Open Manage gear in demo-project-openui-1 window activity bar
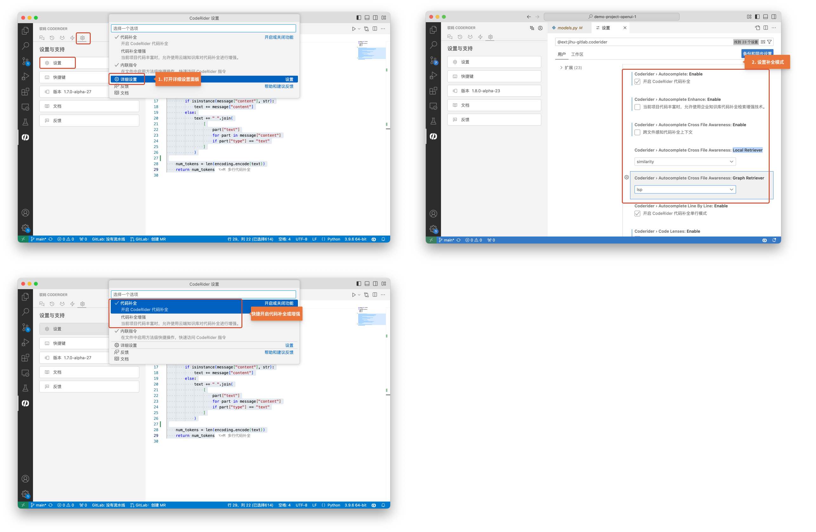816x532 pixels. 433,229
